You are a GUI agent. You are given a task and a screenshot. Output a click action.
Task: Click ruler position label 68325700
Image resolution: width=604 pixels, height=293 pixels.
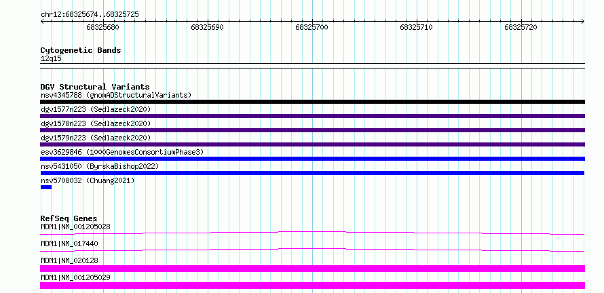[312, 27]
